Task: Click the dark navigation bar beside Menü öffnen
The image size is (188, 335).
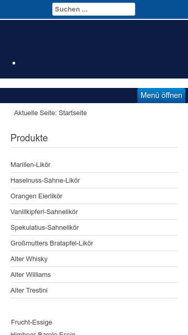Action: (x=68, y=95)
